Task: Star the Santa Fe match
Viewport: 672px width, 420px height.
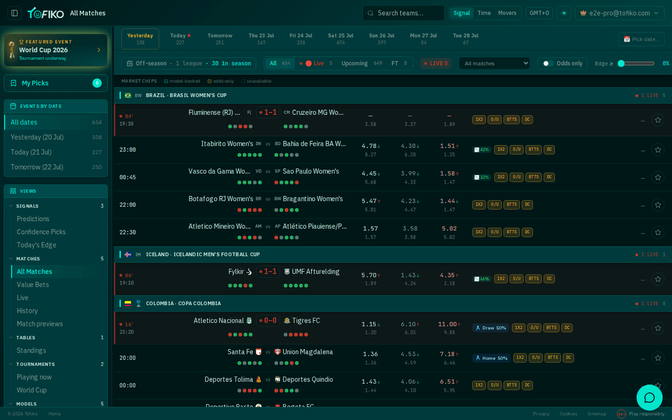Action: (658, 358)
